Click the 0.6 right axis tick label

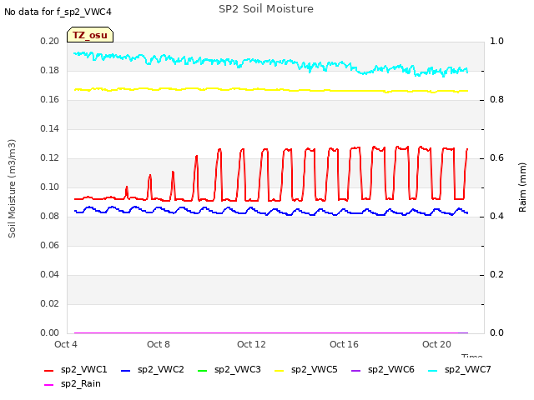(496, 158)
